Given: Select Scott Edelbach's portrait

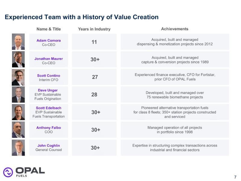Looking at the screenshot, I should click(18, 112).
